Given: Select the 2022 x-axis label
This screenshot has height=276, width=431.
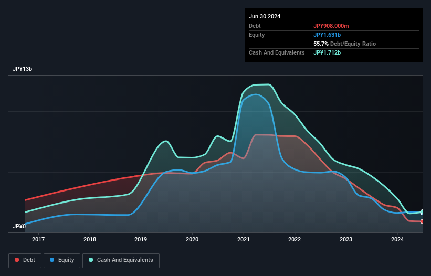Looking at the screenshot, I should [295, 239].
